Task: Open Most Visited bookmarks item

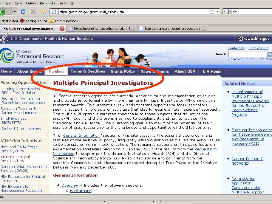Action: point(9,21)
